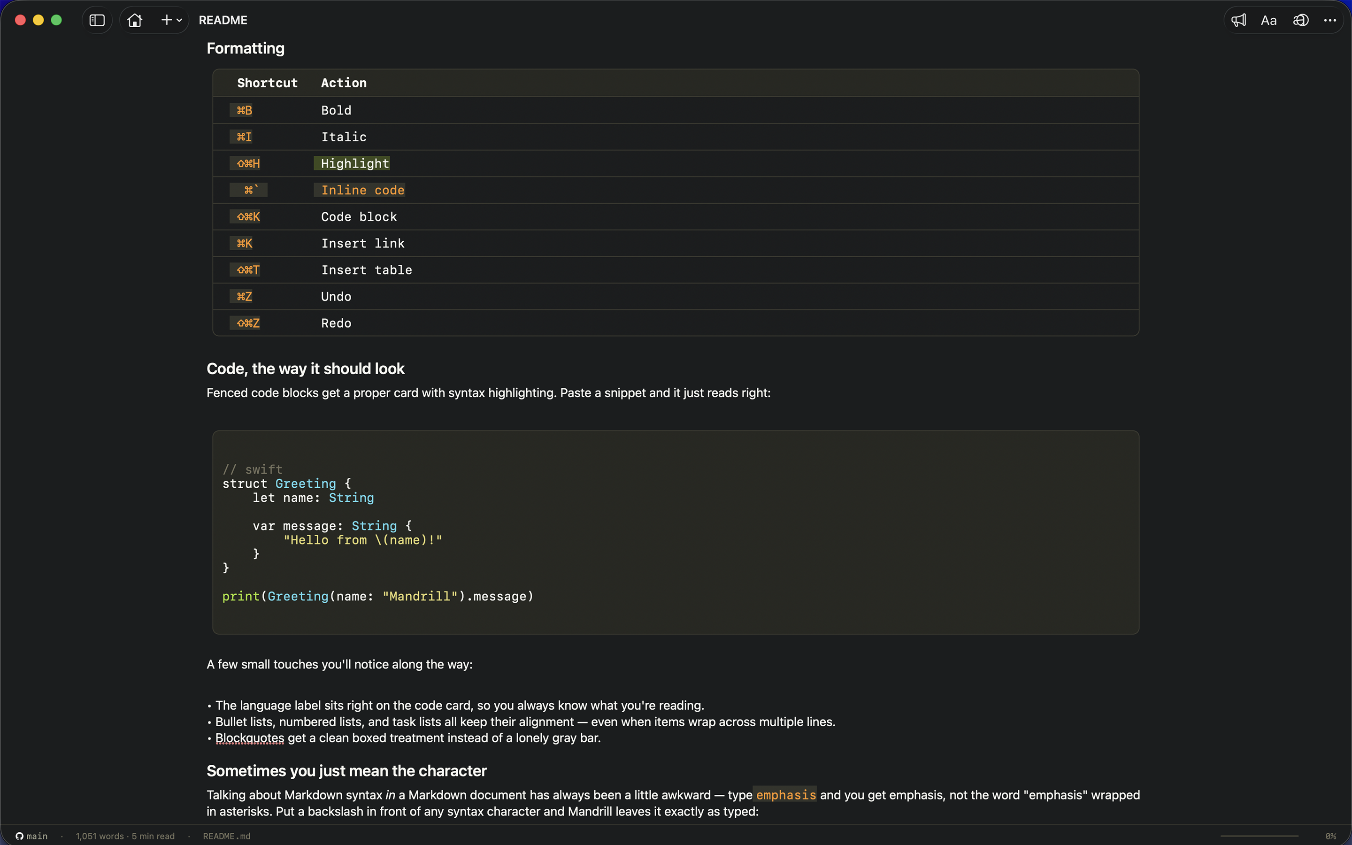Click the Code block action cell
1352x845 pixels.
tap(359, 217)
